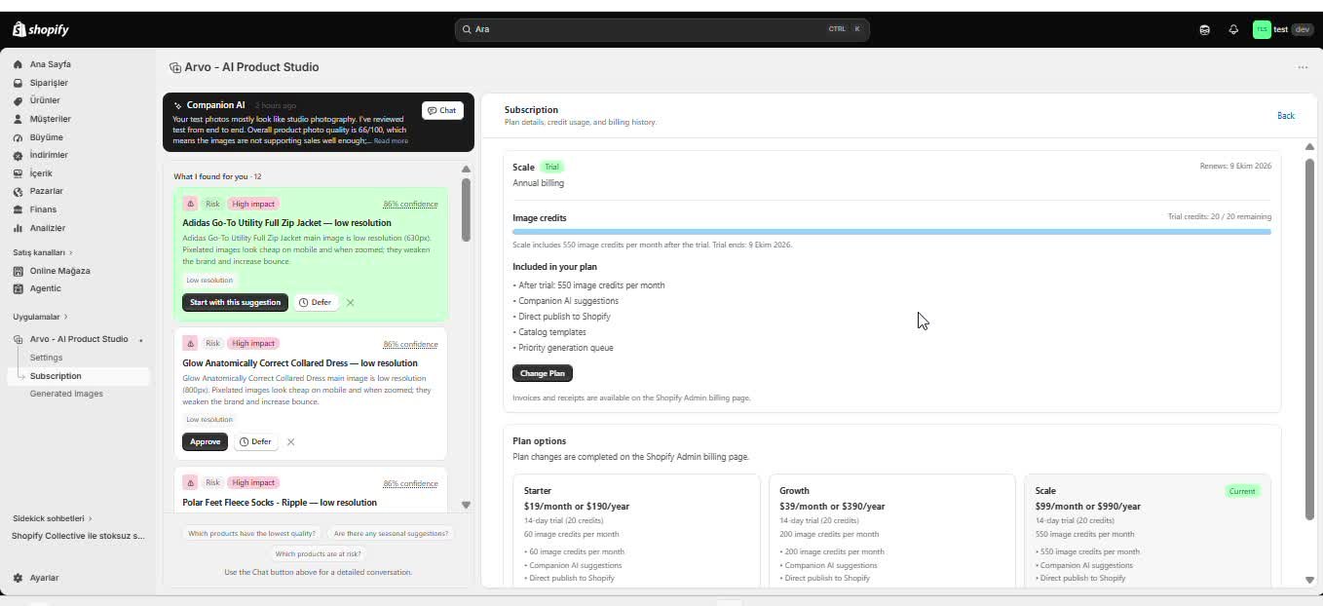Ask which products are at risk
This screenshot has height=606, width=1323.
pos(319,554)
